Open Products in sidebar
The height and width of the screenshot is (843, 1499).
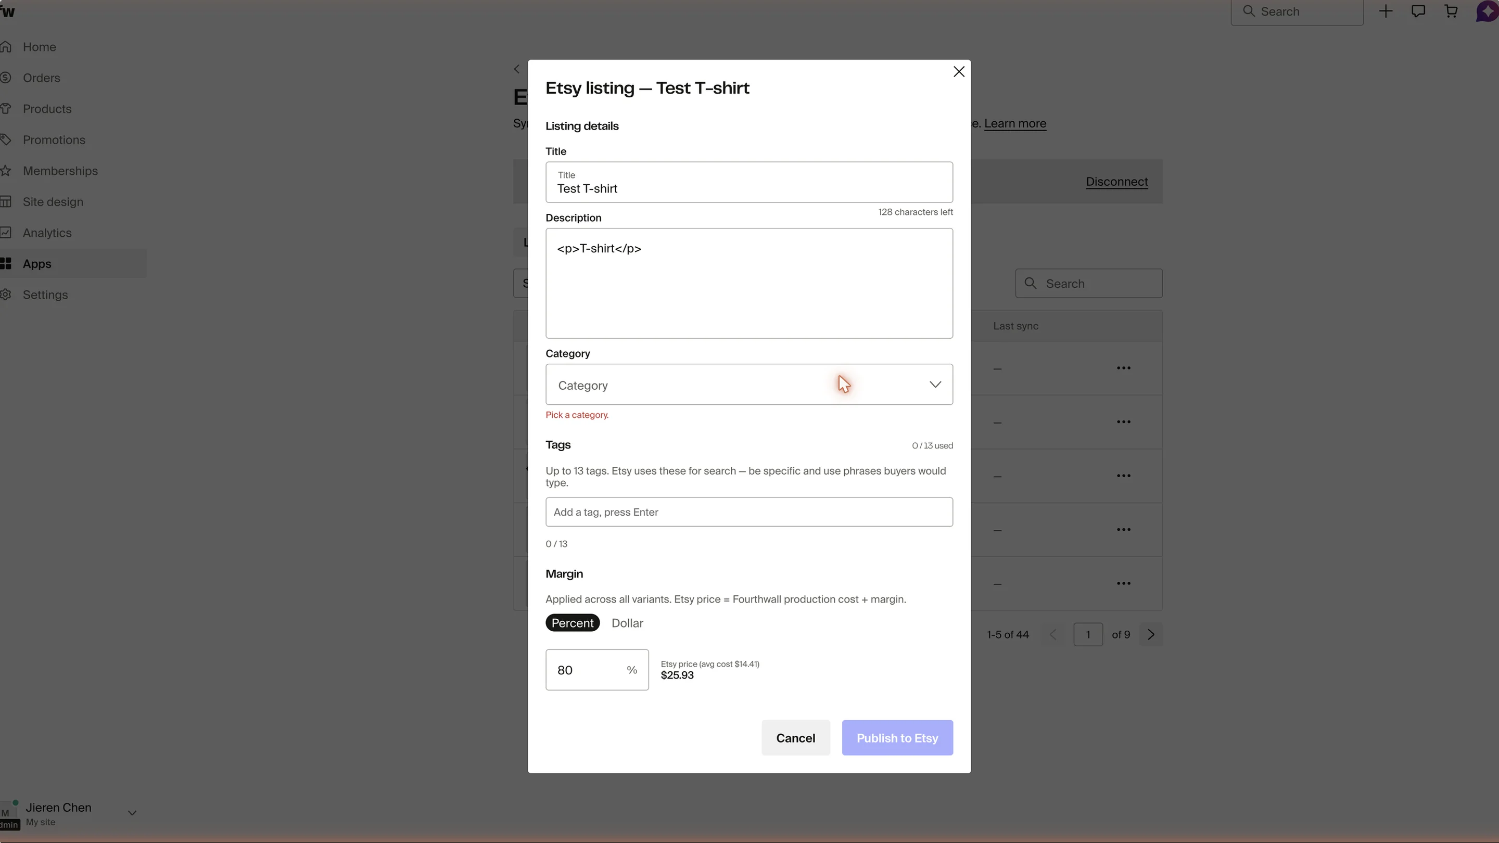pos(47,109)
